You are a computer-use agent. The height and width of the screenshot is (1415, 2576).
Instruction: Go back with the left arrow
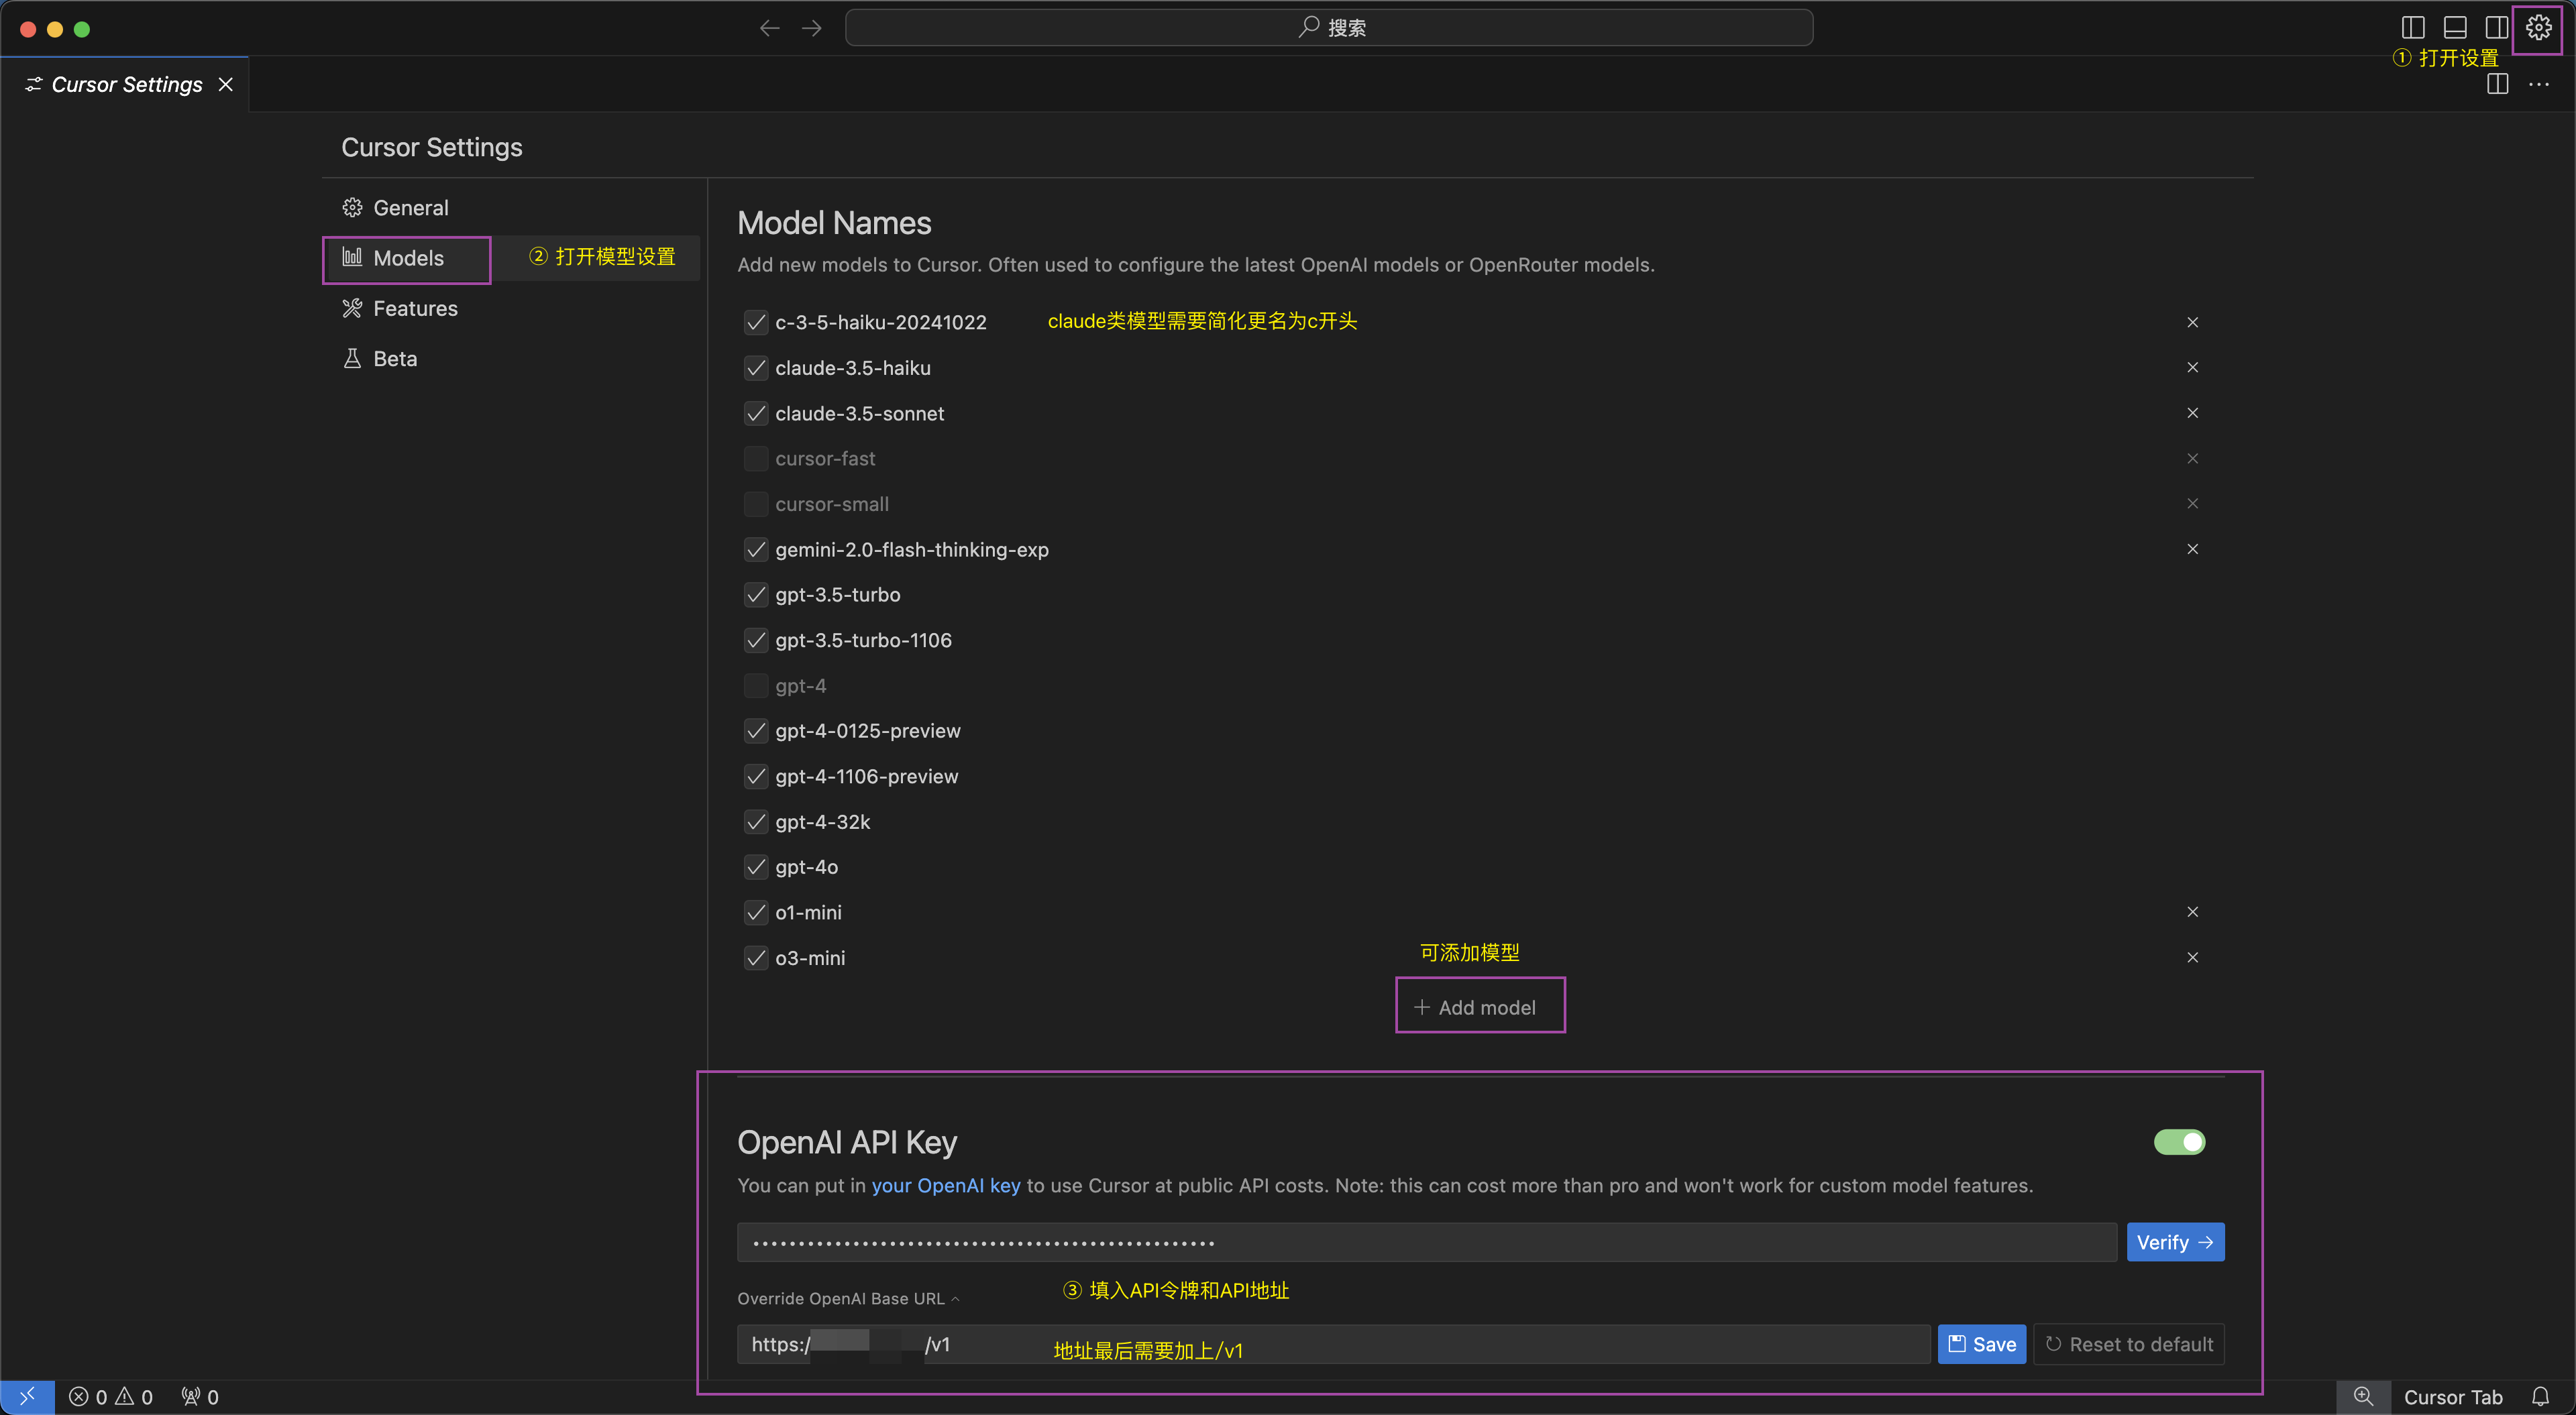[x=769, y=28]
